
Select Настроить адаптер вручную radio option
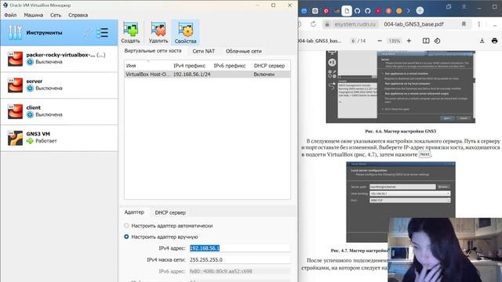point(126,237)
